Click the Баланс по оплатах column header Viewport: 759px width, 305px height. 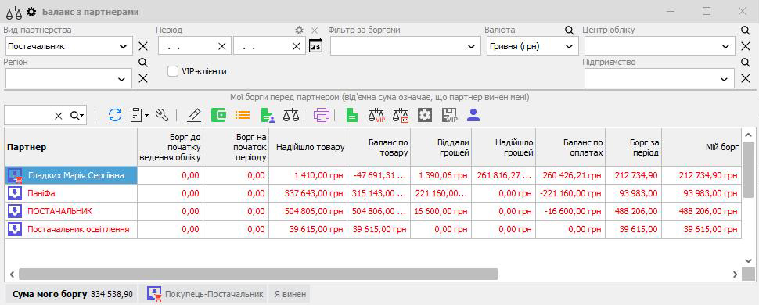[x=570, y=147]
